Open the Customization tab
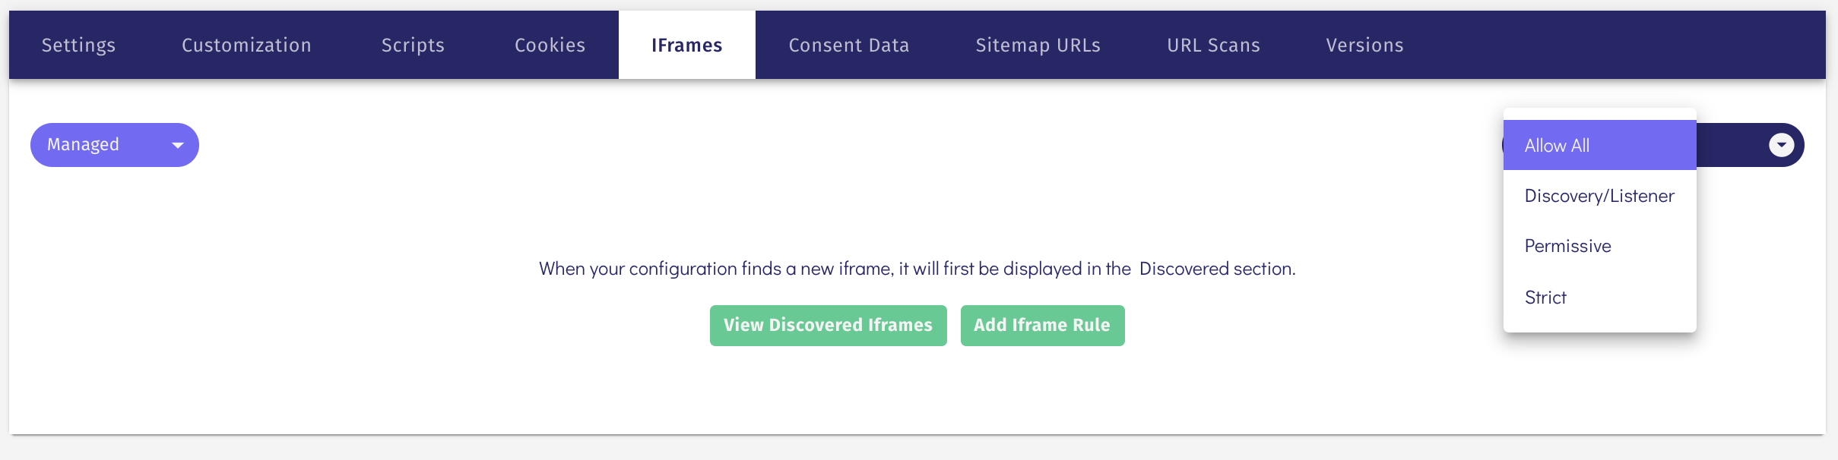Screen dimensions: 1838x460 click(x=246, y=45)
